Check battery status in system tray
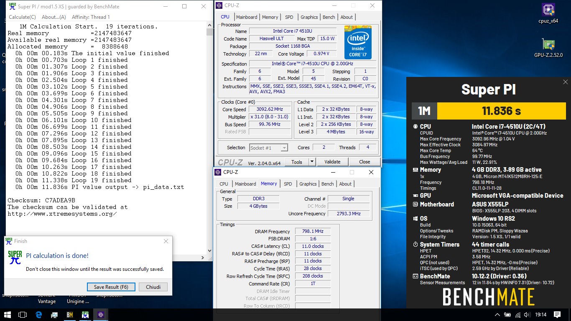Image resolution: width=571 pixels, height=321 pixels. pyautogui.click(x=508, y=315)
